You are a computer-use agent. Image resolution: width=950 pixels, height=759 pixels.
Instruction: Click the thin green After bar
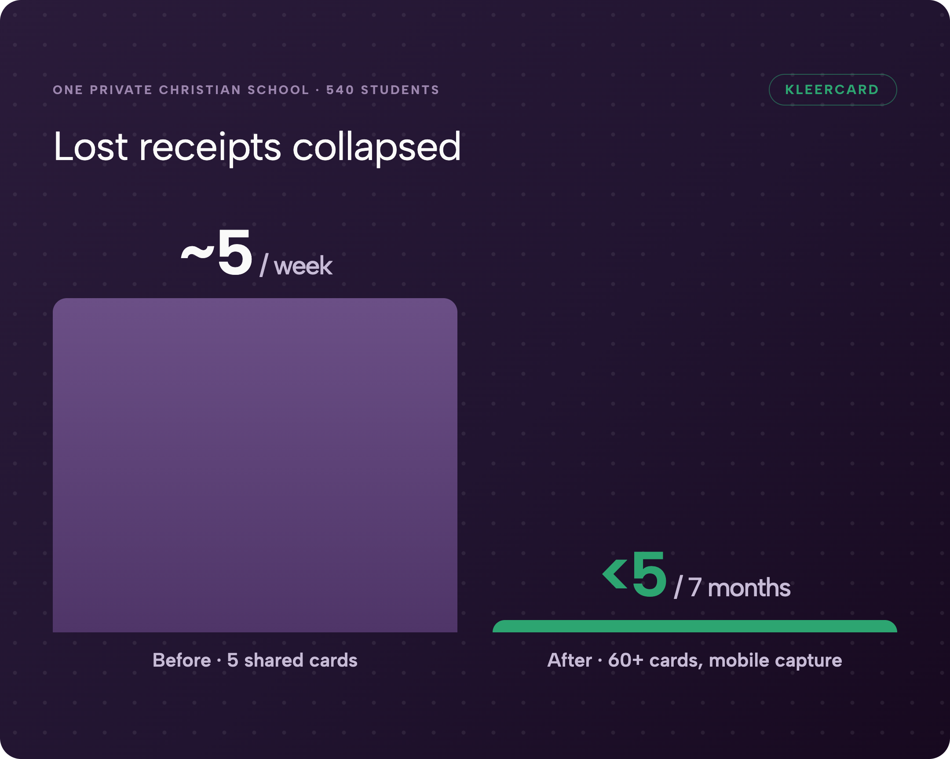tap(695, 626)
